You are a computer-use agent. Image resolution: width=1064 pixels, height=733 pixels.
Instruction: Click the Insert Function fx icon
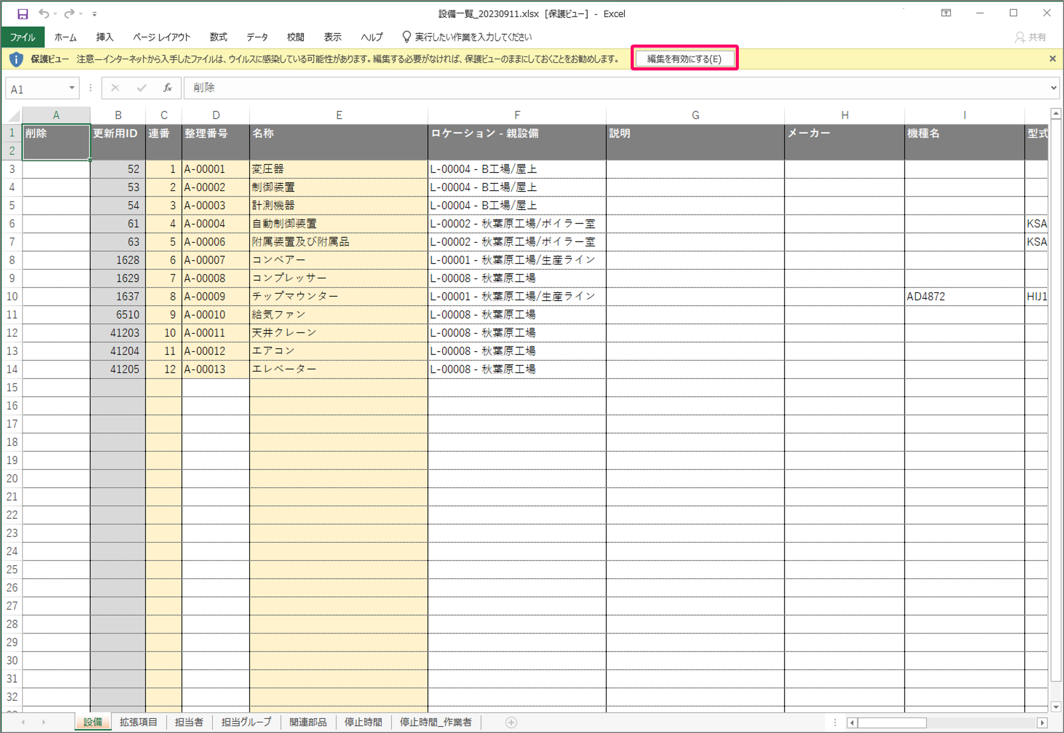pyautogui.click(x=167, y=88)
